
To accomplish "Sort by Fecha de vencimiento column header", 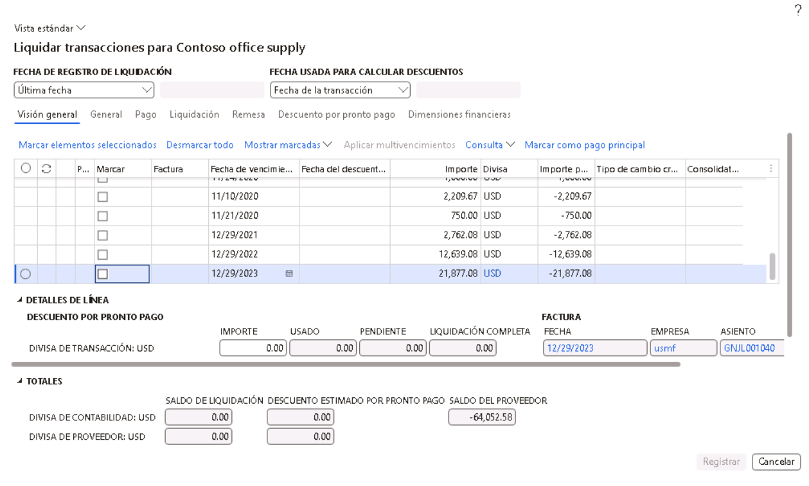I will click(253, 168).
